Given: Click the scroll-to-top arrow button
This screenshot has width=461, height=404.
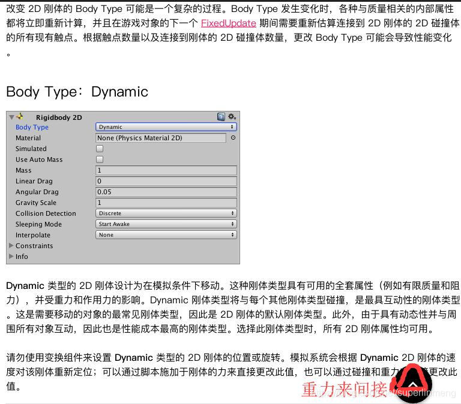Looking at the screenshot, I should 413,384.
